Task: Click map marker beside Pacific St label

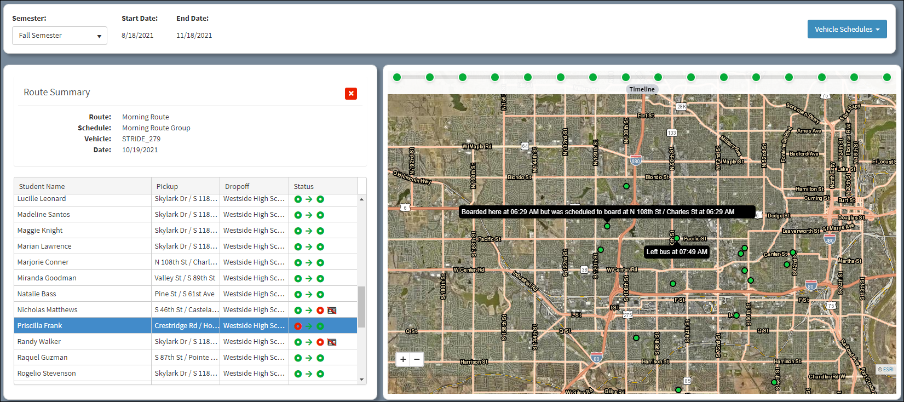Action: coord(677,238)
